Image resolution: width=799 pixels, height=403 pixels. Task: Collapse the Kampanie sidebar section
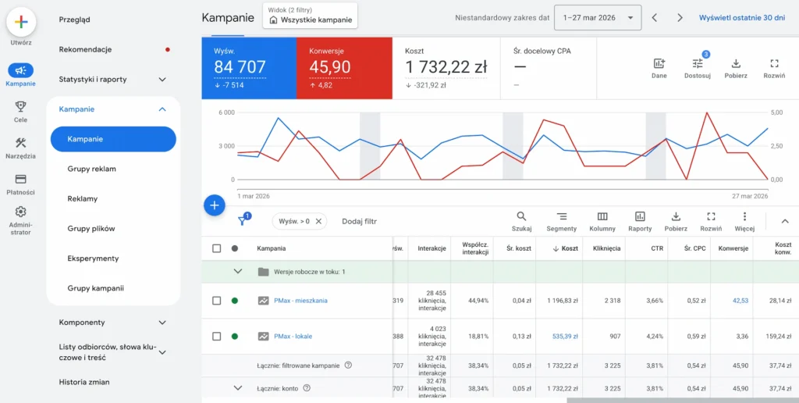[x=162, y=109]
